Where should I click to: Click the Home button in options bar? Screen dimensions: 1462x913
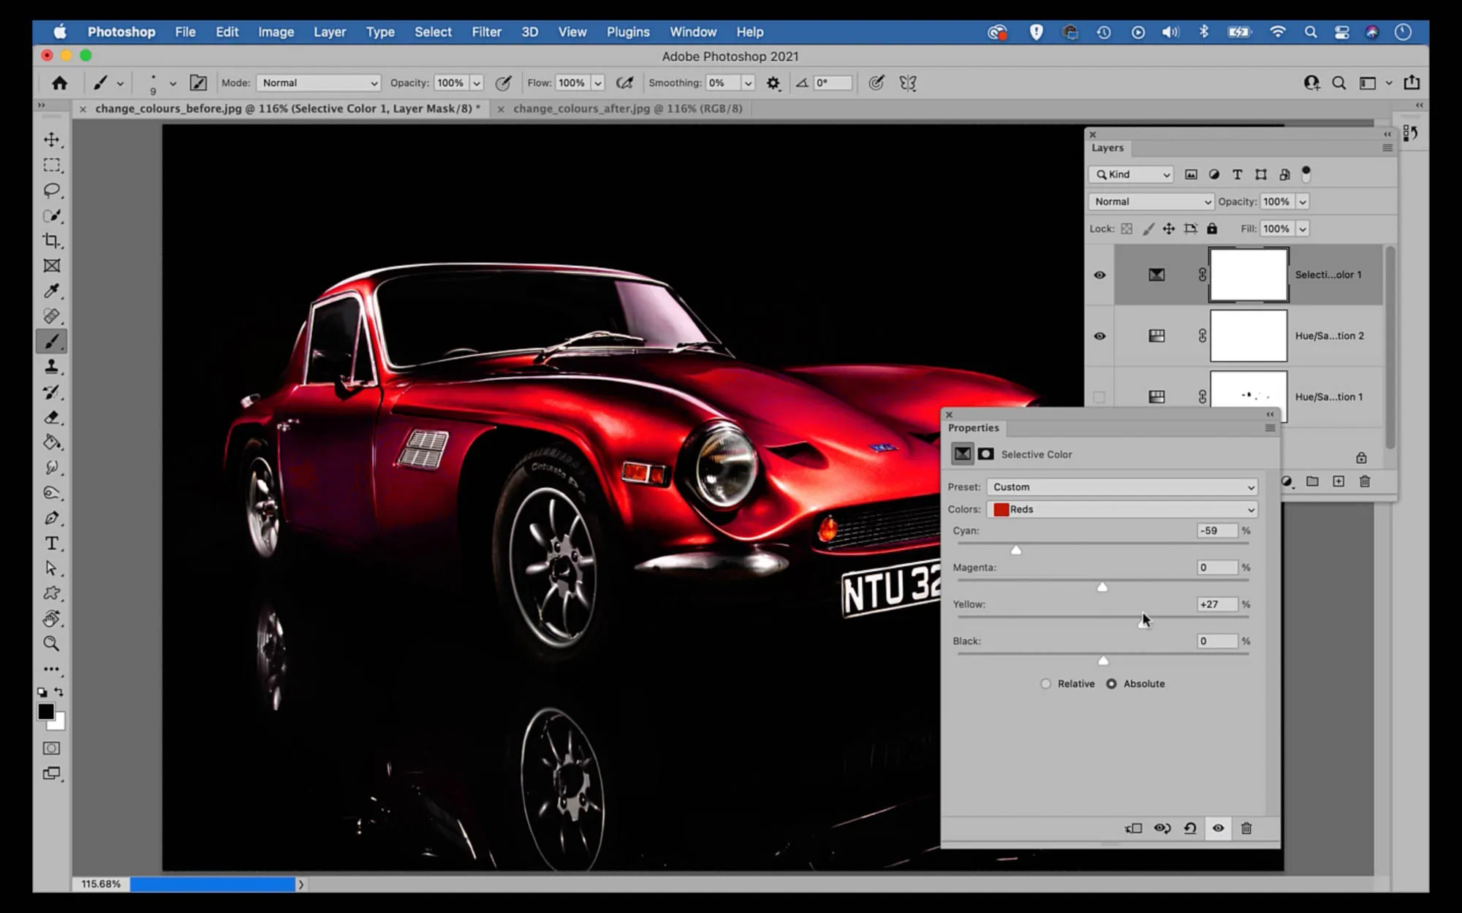[59, 83]
